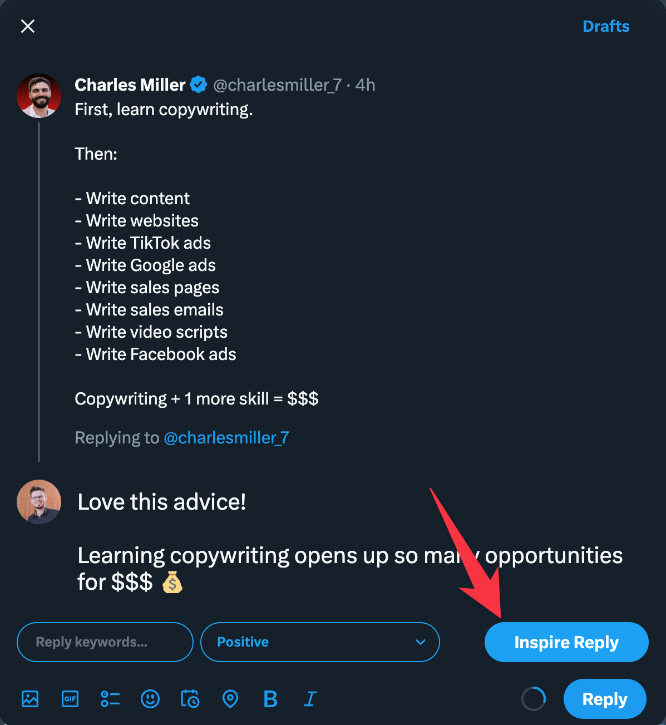Click the character count circle

pos(534,698)
